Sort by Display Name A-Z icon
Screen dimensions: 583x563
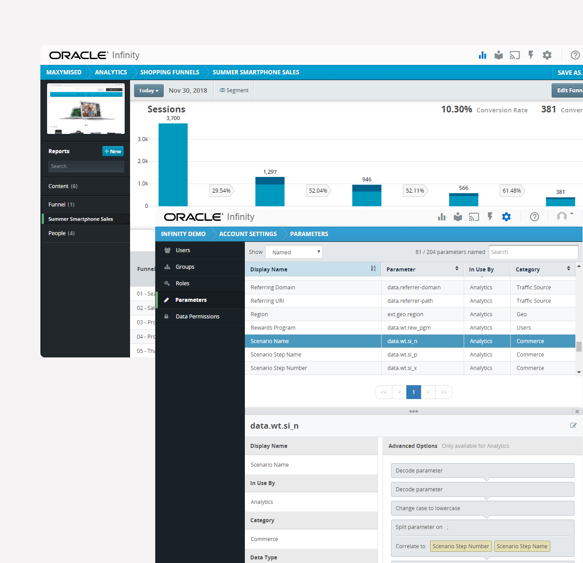(373, 269)
